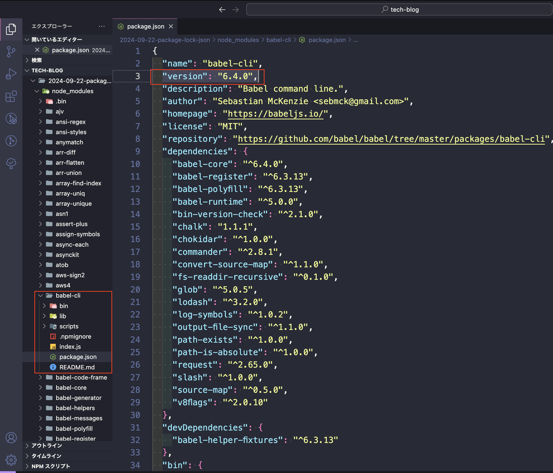Select the babel-cli breadcrumb item
553x473 pixels.
click(279, 40)
